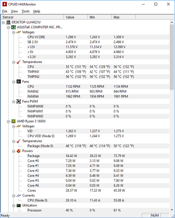Click the Fans PWM group icon
The width and height of the screenshot is (175, 218).
click(19, 101)
